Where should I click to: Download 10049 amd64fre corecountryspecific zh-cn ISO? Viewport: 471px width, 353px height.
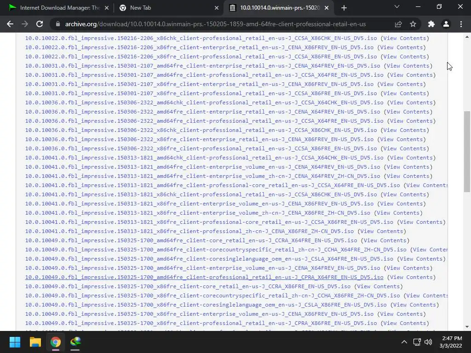coord(216,250)
